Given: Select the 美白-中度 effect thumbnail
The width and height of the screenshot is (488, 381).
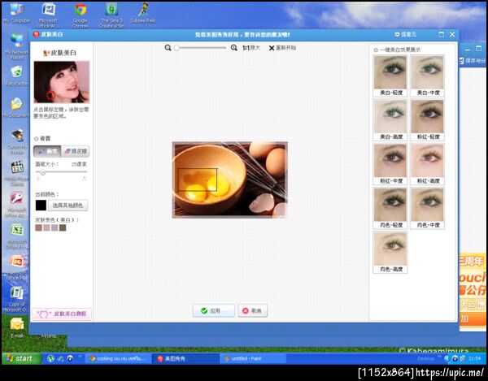Looking at the screenshot, I should pos(427,76).
